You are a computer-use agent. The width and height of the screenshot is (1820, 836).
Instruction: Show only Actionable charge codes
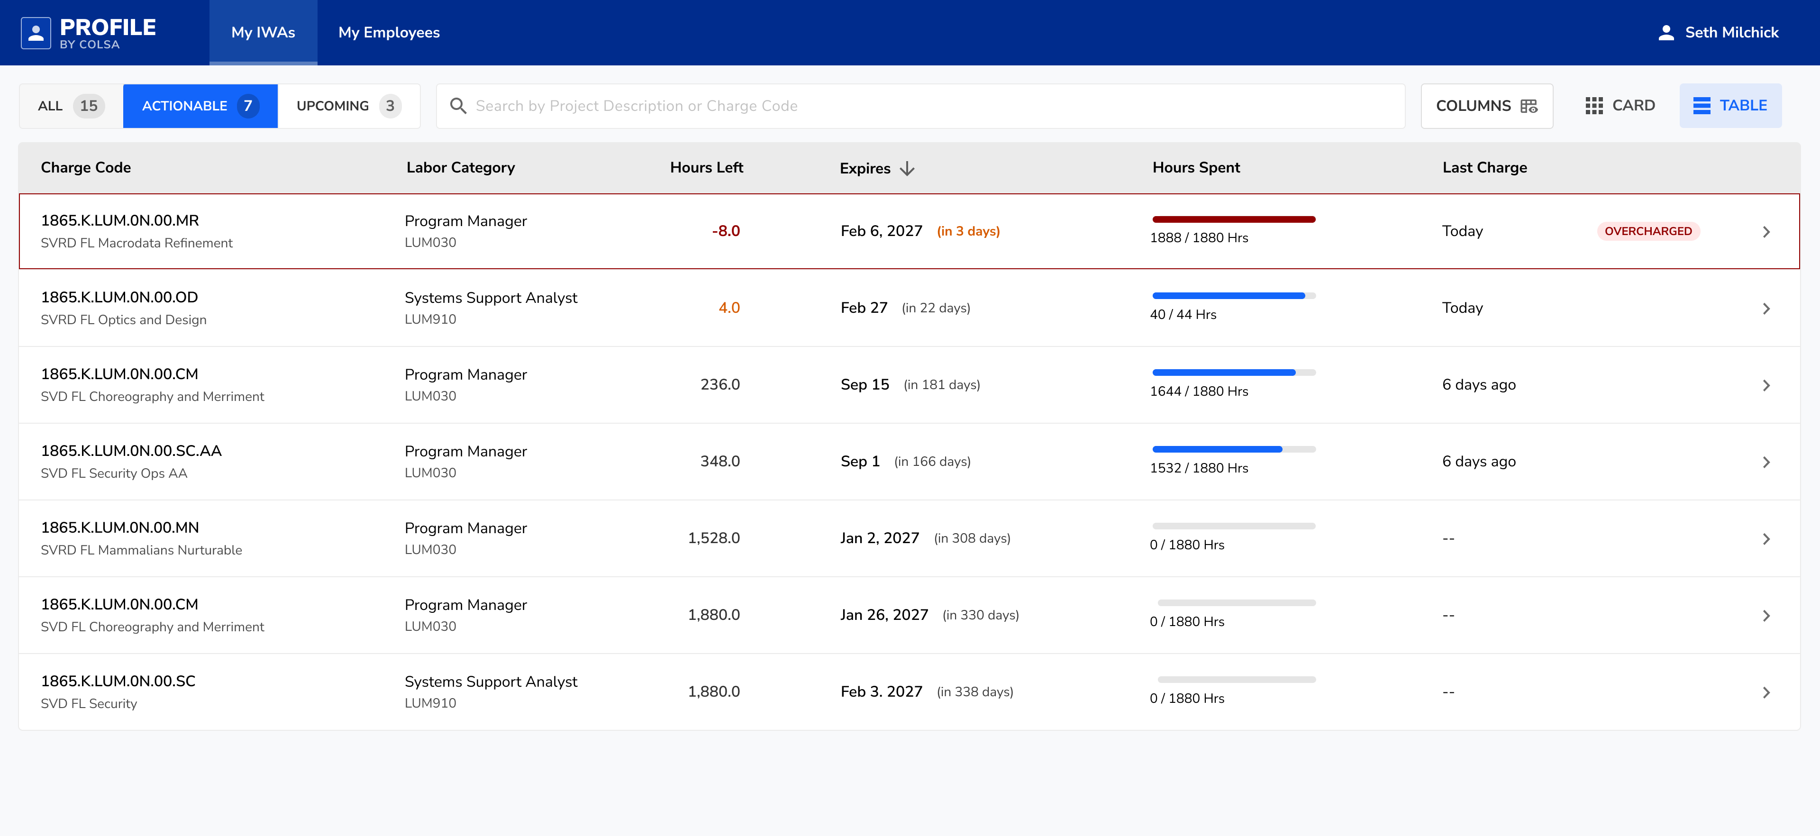point(200,105)
